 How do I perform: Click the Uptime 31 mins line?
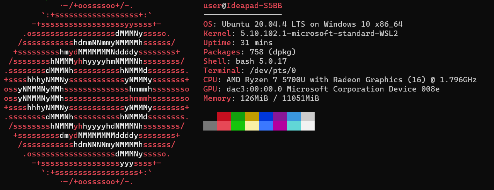(238, 43)
